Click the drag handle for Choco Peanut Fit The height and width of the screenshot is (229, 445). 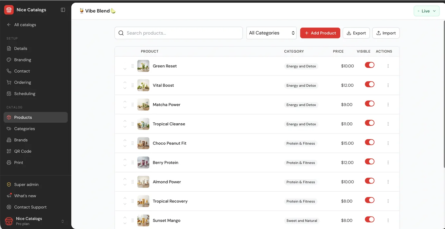[x=133, y=143]
